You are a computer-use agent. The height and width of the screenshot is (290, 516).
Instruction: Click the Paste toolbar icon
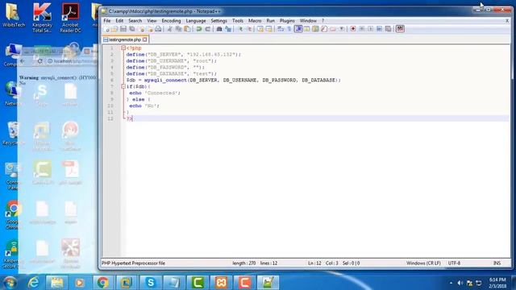[x=187, y=29]
